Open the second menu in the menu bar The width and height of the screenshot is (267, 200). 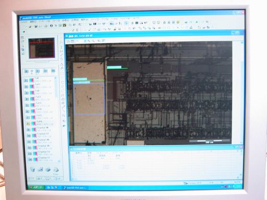pos(33,22)
